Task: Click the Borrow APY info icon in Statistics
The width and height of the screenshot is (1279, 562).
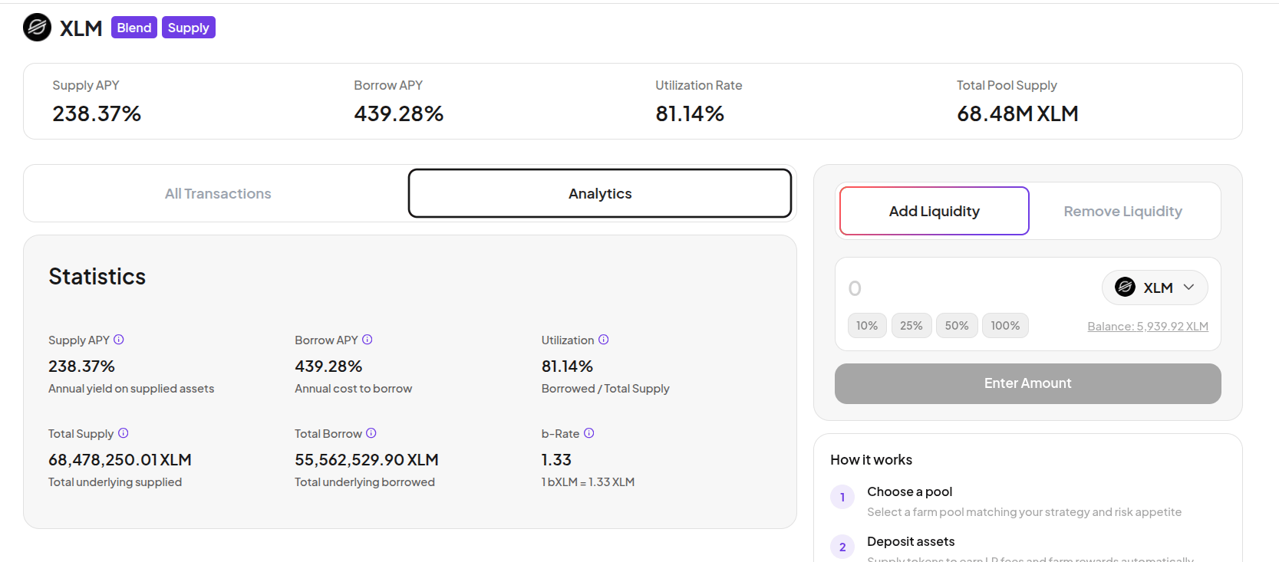Action: pyautogui.click(x=368, y=340)
